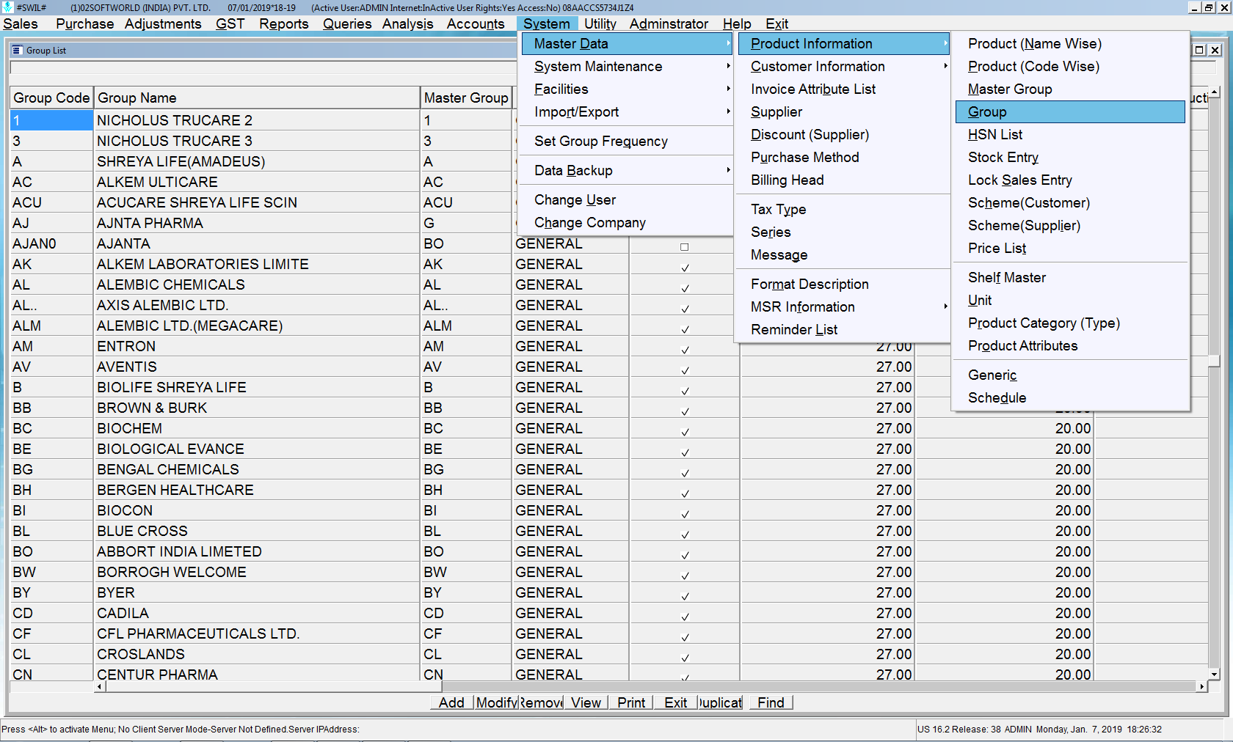Open the Purchase menu
The image size is (1233, 742).
pos(85,24)
